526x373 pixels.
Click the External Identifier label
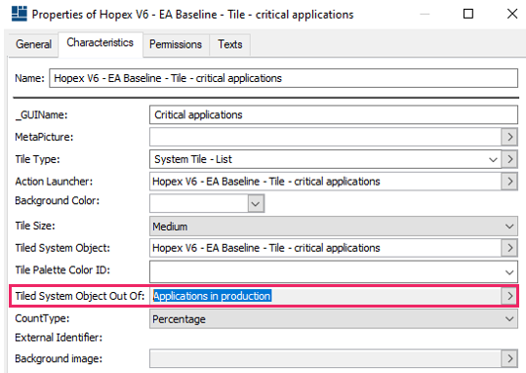click(59, 338)
